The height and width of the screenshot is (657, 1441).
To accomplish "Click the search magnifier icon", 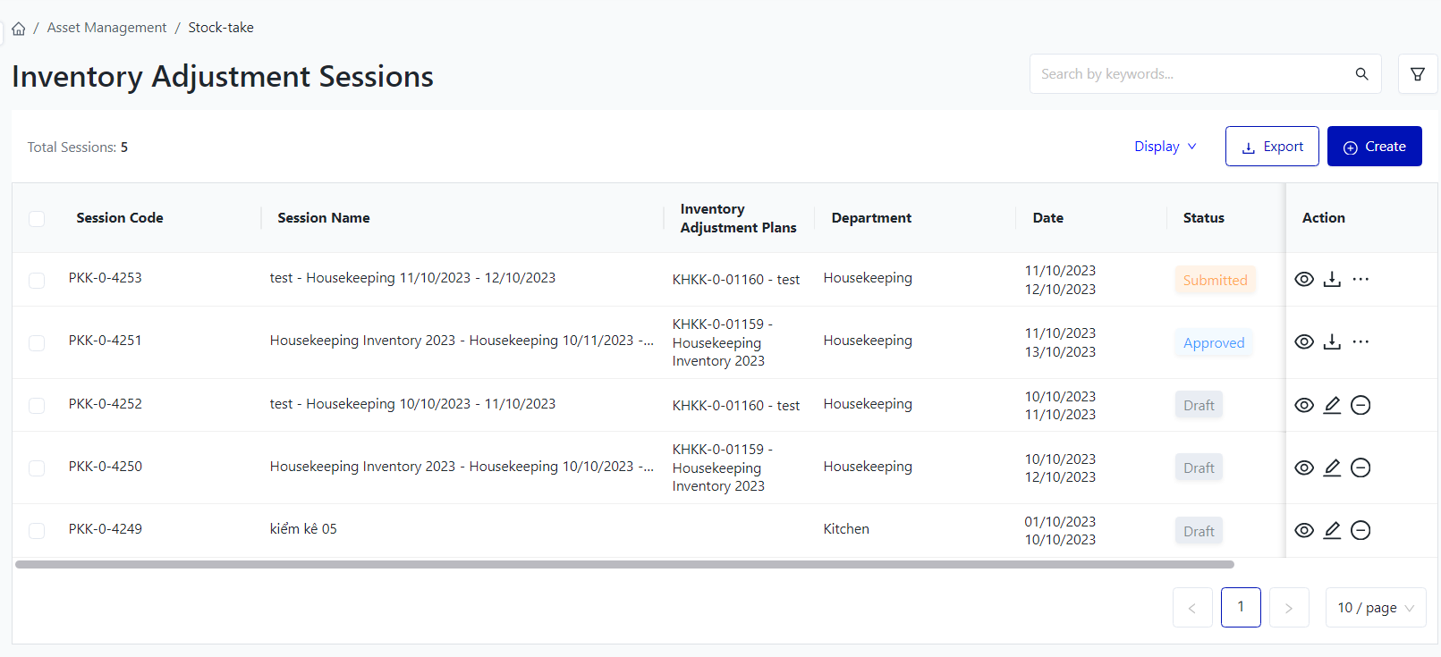I will (x=1361, y=74).
